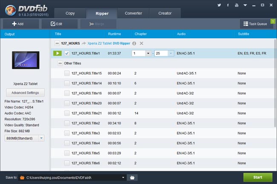
Task: Open the title bar dropdown menu arrow
Action: click(245, 5)
